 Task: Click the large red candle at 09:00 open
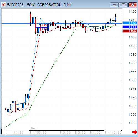click(30, 18)
